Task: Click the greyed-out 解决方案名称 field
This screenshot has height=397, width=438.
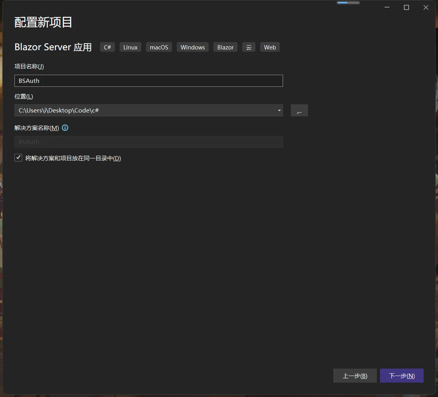Action: [148, 142]
